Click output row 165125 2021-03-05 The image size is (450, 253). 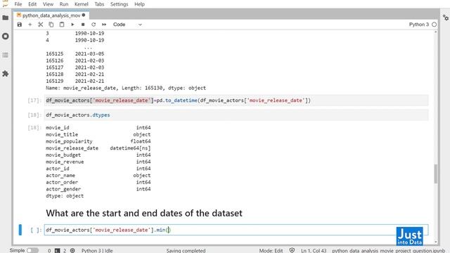coord(75,53)
